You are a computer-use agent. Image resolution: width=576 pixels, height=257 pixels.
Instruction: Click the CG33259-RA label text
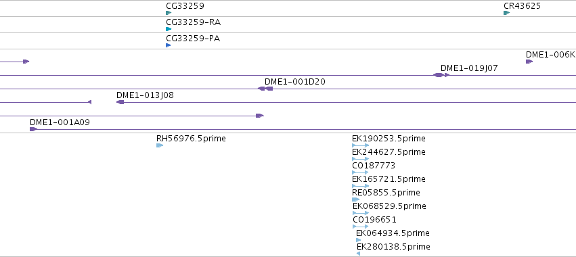[x=193, y=22]
